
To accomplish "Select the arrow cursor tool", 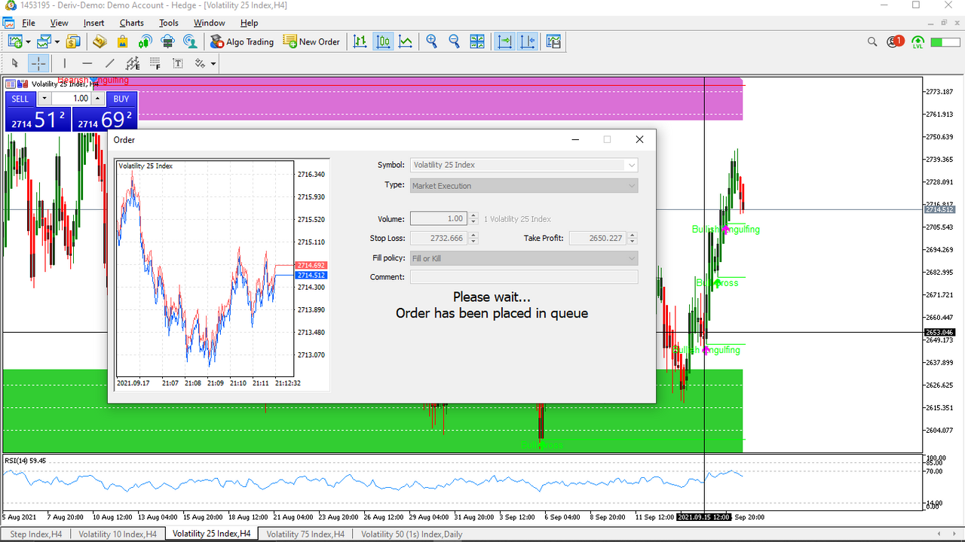I will [15, 63].
